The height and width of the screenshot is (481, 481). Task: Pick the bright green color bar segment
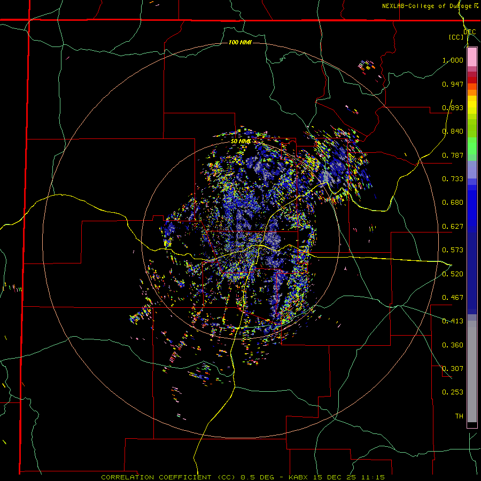click(472, 146)
